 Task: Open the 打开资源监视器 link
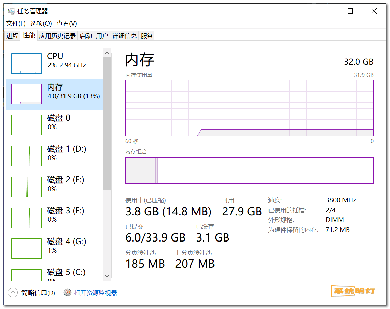click(x=96, y=293)
